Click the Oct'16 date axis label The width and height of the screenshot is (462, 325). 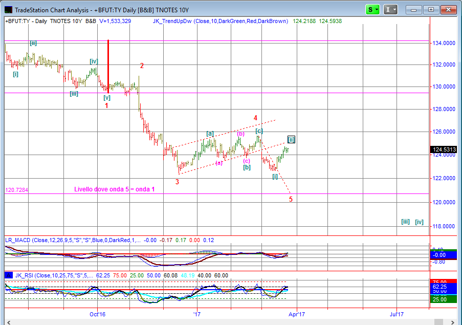(98, 314)
